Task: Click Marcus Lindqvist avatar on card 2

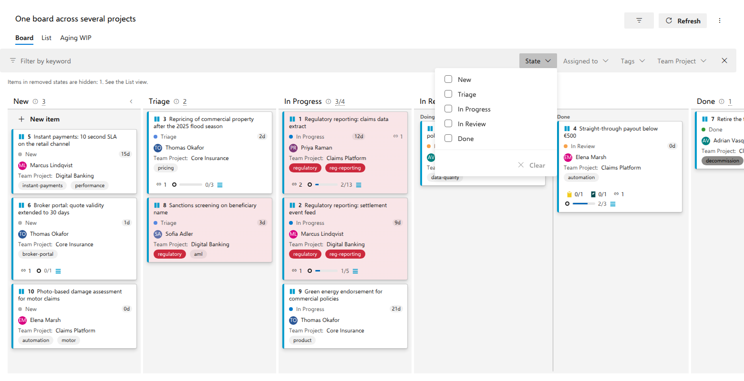Action: (x=293, y=234)
